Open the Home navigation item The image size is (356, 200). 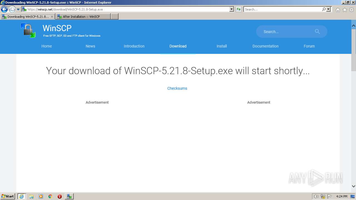47,46
